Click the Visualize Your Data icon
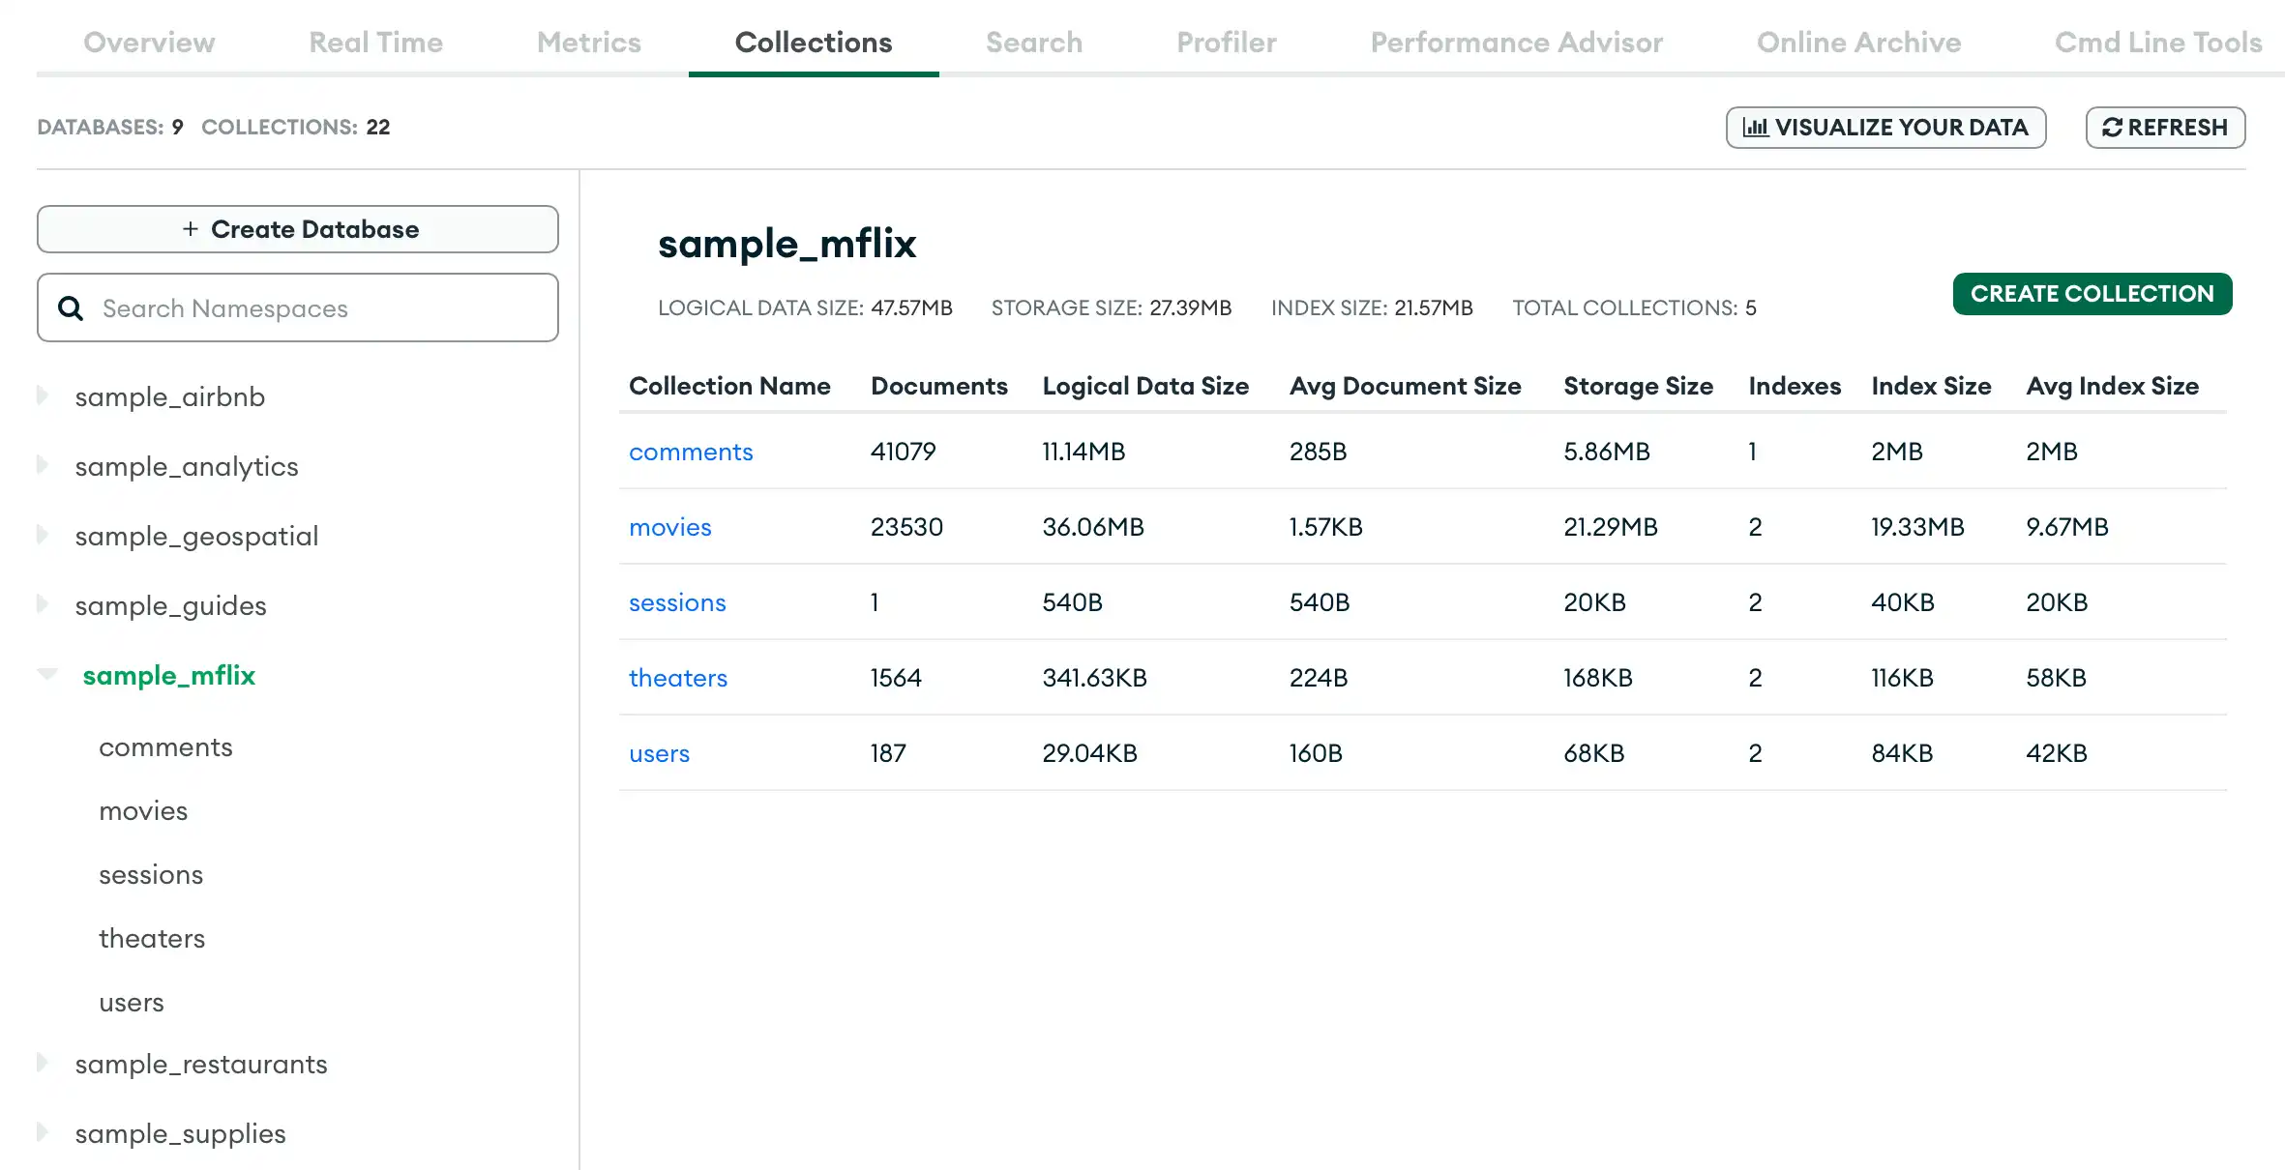 pos(1755,127)
